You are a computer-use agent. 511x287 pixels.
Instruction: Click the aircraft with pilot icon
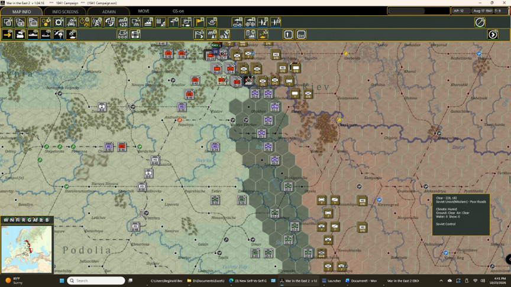[263, 22]
